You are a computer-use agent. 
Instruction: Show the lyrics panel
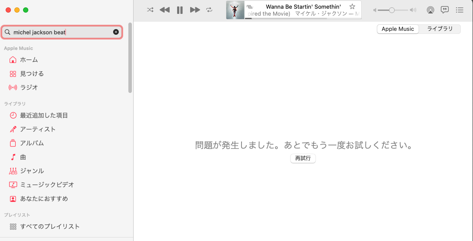[x=445, y=10]
